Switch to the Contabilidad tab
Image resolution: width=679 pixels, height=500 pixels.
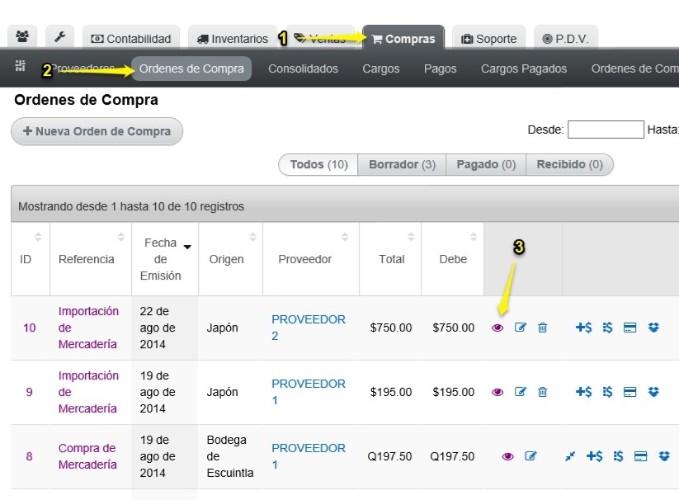click(x=131, y=38)
